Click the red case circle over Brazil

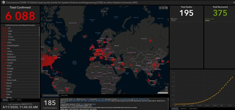(67, 90)
